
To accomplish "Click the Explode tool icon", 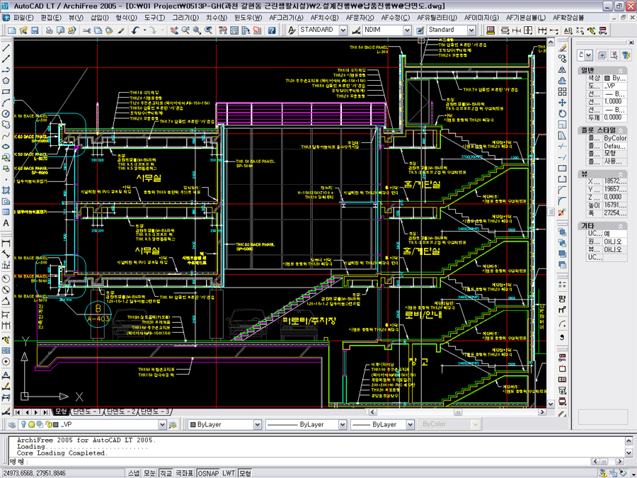I will [562, 211].
